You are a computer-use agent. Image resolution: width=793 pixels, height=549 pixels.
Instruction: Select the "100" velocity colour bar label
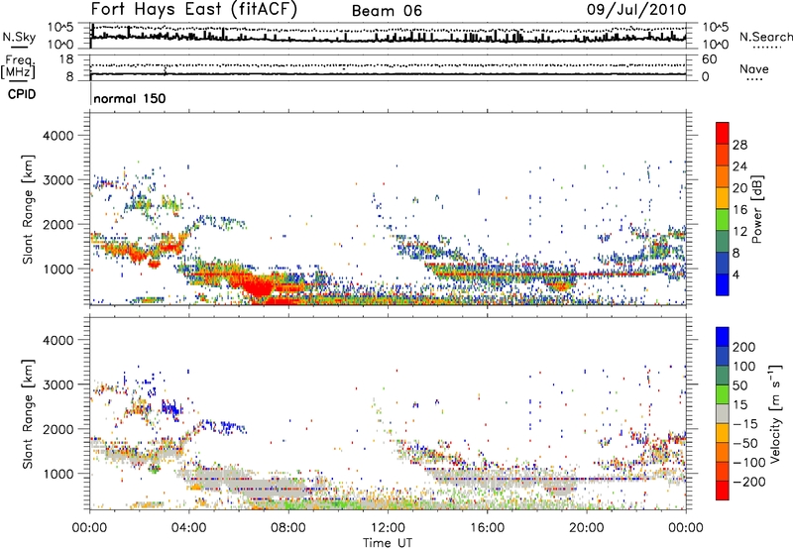(744, 366)
